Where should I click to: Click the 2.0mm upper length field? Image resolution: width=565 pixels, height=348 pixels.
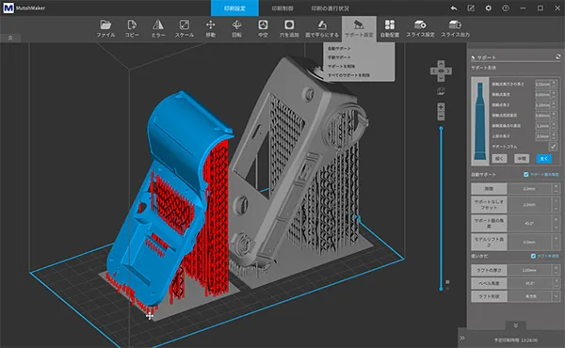(x=542, y=136)
